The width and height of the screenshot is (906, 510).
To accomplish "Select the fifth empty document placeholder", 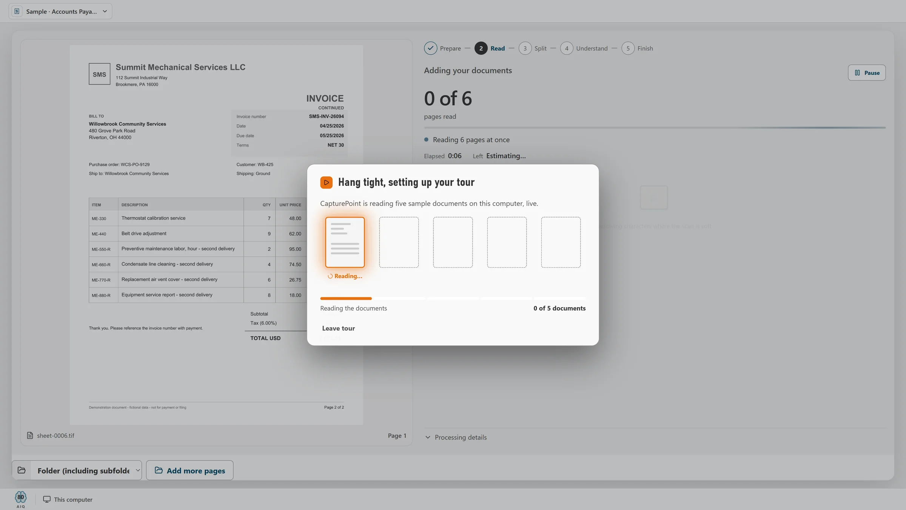I will pyautogui.click(x=561, y=242).
